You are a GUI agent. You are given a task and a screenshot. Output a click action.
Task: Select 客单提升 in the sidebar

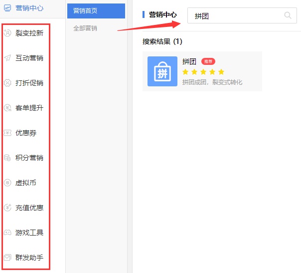click(29, 108)
